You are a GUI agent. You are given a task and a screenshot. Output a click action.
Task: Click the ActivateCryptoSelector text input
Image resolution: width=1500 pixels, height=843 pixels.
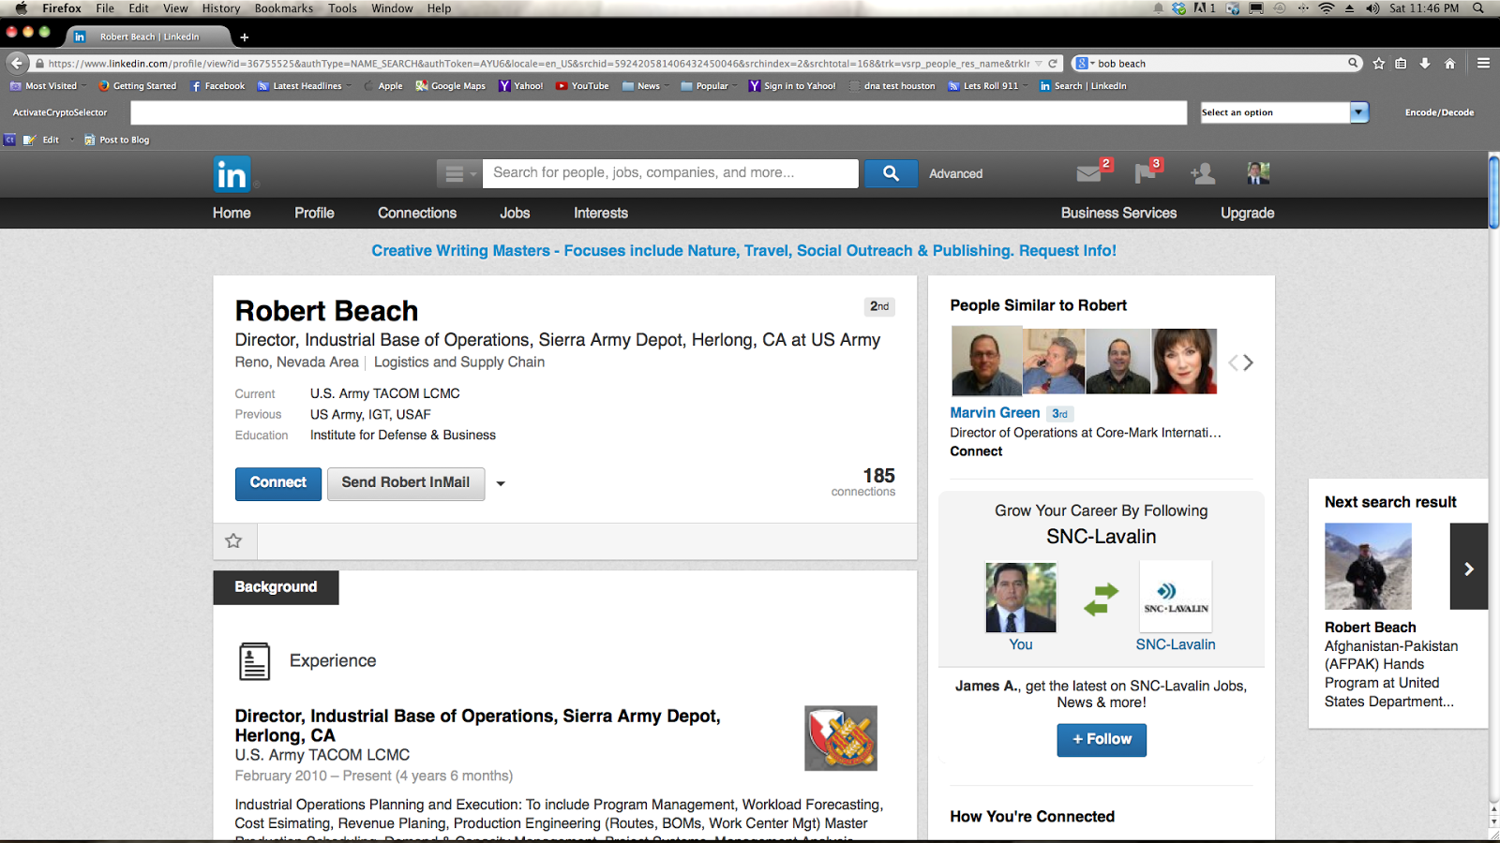coord(658,112)
